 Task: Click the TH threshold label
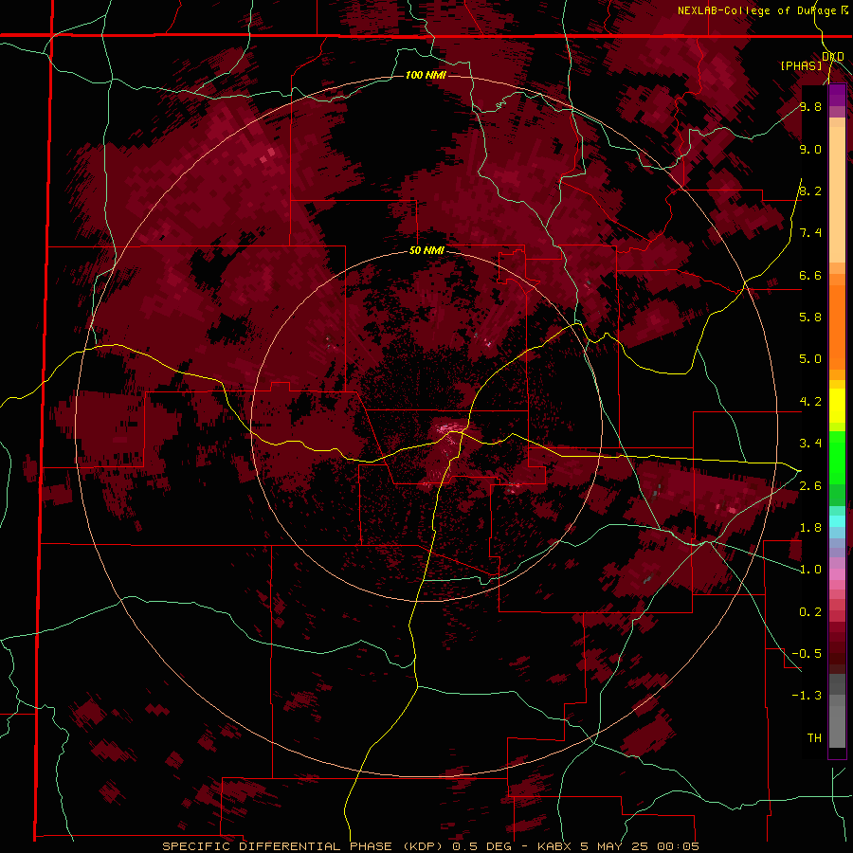pos(814,738)
